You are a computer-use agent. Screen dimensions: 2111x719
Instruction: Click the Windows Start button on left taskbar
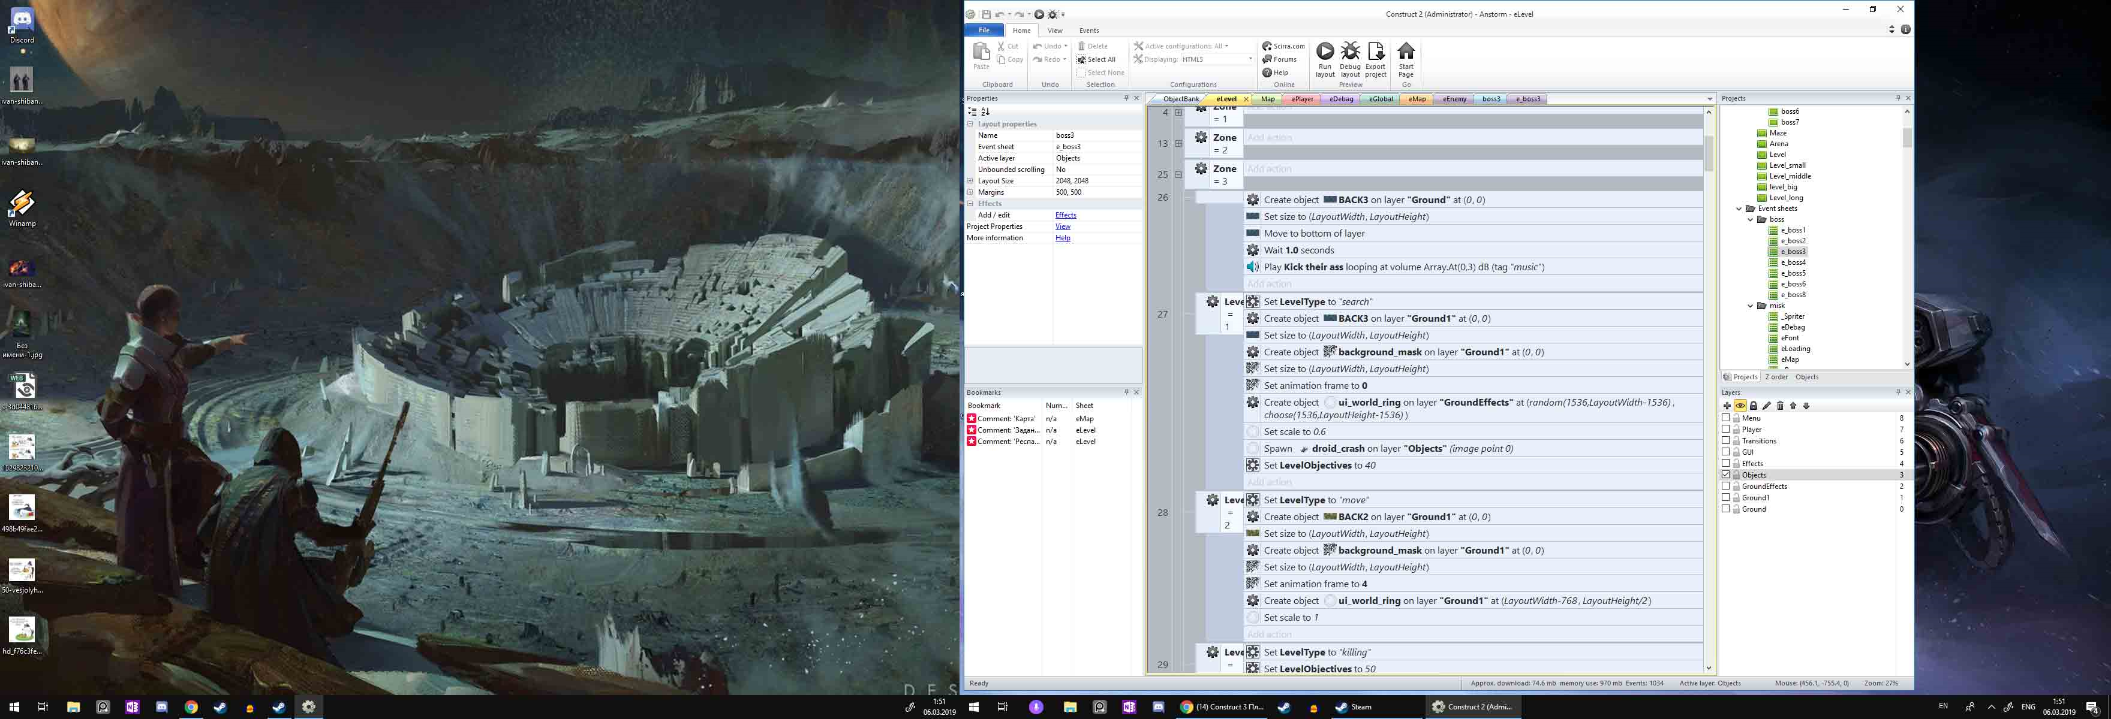click(14, 706)
